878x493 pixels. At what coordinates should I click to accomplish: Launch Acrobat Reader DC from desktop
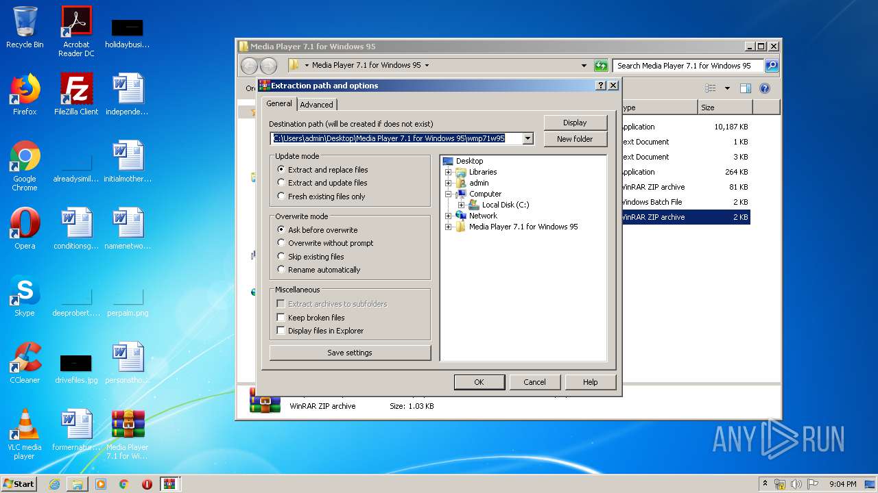(76, 31)
